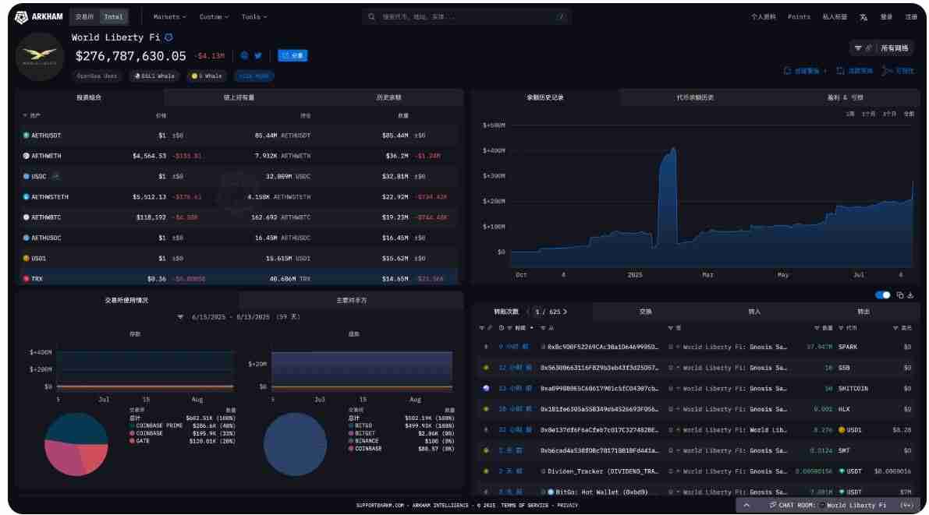This screenshot has width=929, height=515.
Task: Expand the Chat Room panel arrow
Action: (x=746, y=505)
